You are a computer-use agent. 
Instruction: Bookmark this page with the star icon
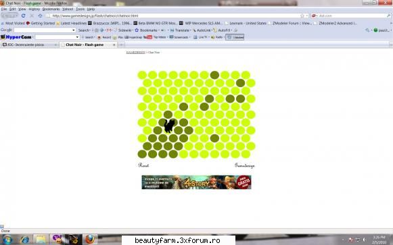302,16
